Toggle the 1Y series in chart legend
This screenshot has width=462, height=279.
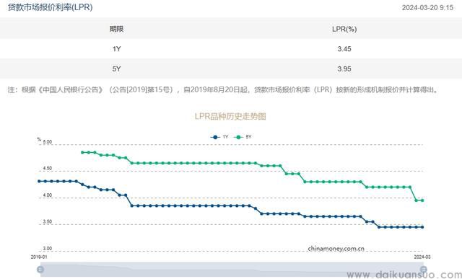tap(219, 137)
